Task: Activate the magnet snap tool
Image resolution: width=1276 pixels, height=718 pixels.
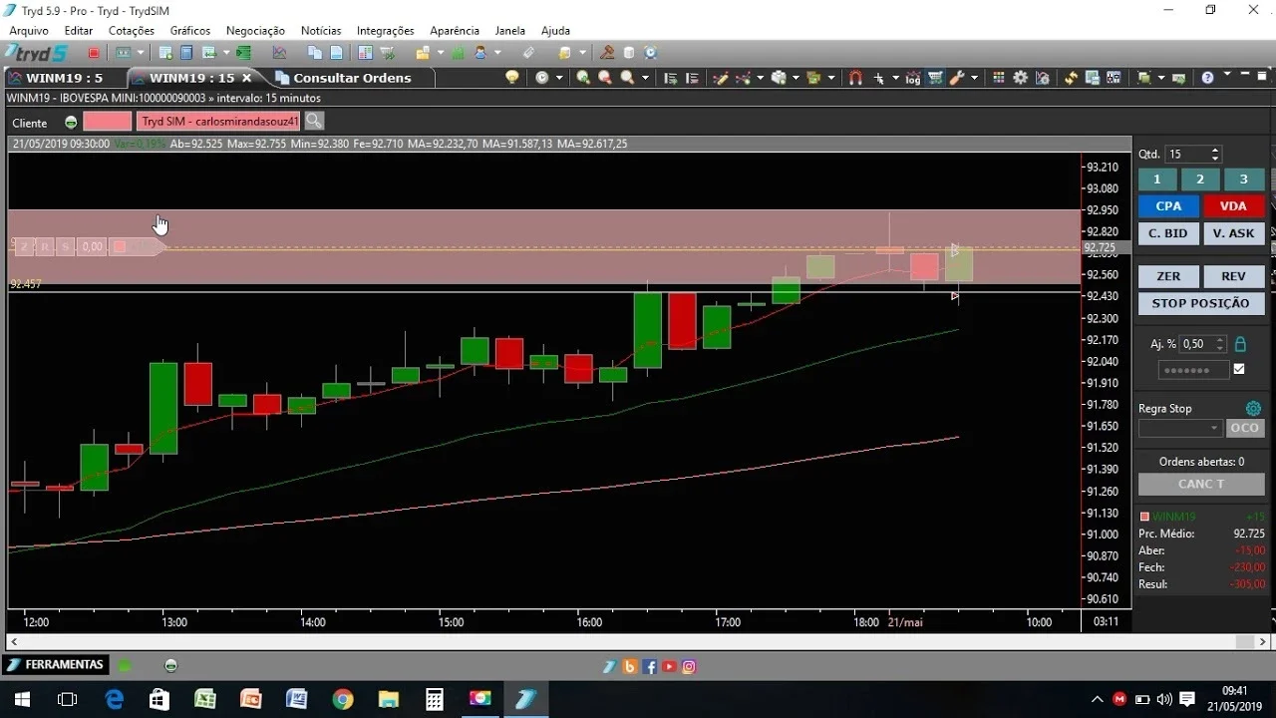Action: [855, 77]
